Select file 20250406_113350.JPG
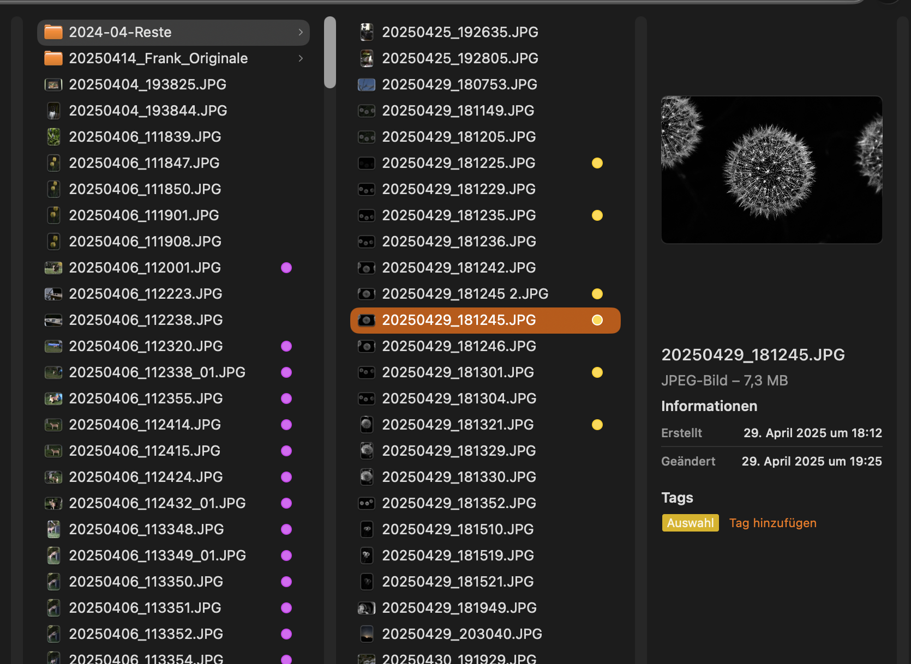Screen dimensions: 911x664 coord(146,582)
